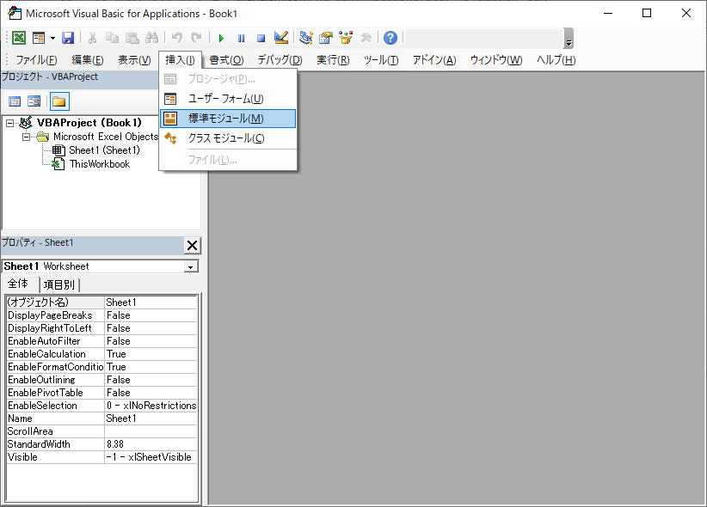Click the Undo arrow icon
This screenshot has height=507, width=707.
pos(177,38)
